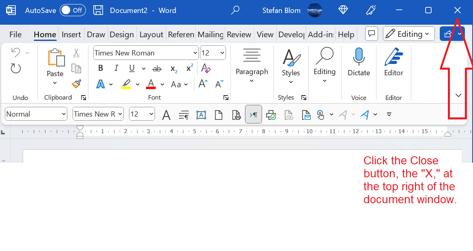This screenshot has height=251, width=473.
Task: Toggle bold formatting in the Font group
Action: coord(100,68)
